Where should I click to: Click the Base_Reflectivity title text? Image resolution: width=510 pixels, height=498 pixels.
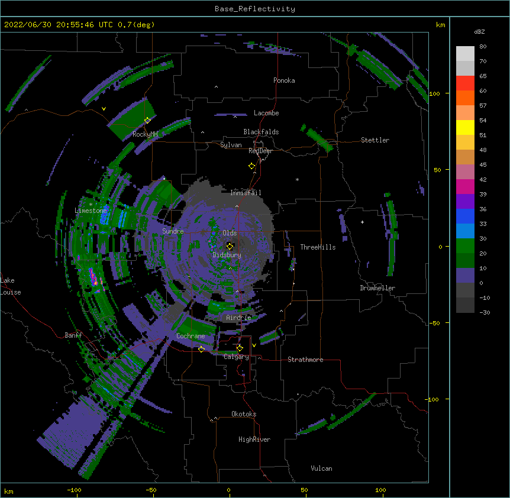pos(255,9)
